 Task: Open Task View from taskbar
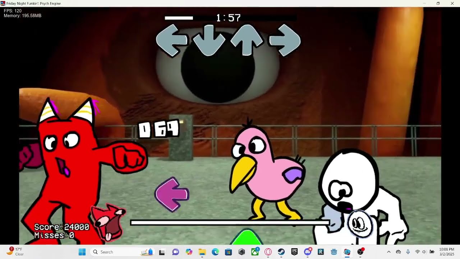[162, 252]
